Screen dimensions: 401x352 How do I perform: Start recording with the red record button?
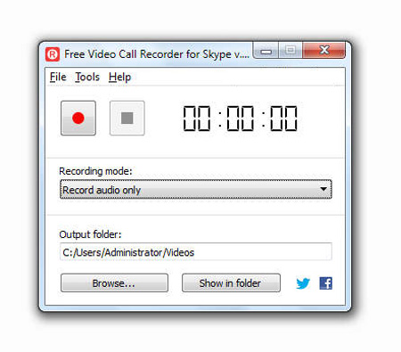click(x=78, y=118)
